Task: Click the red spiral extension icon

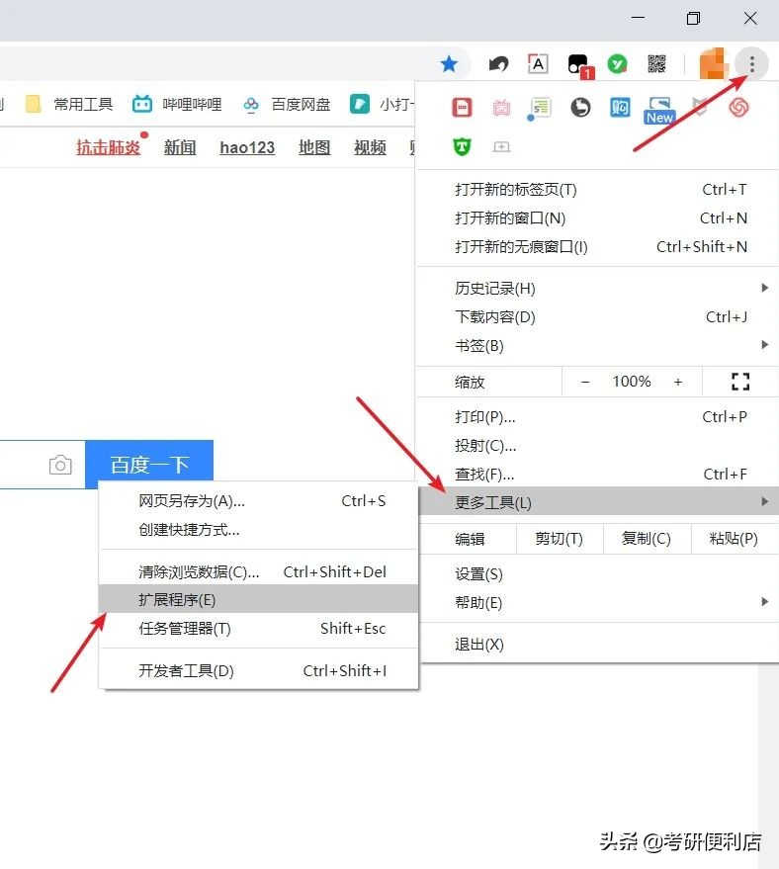Action: coord(738,107)
